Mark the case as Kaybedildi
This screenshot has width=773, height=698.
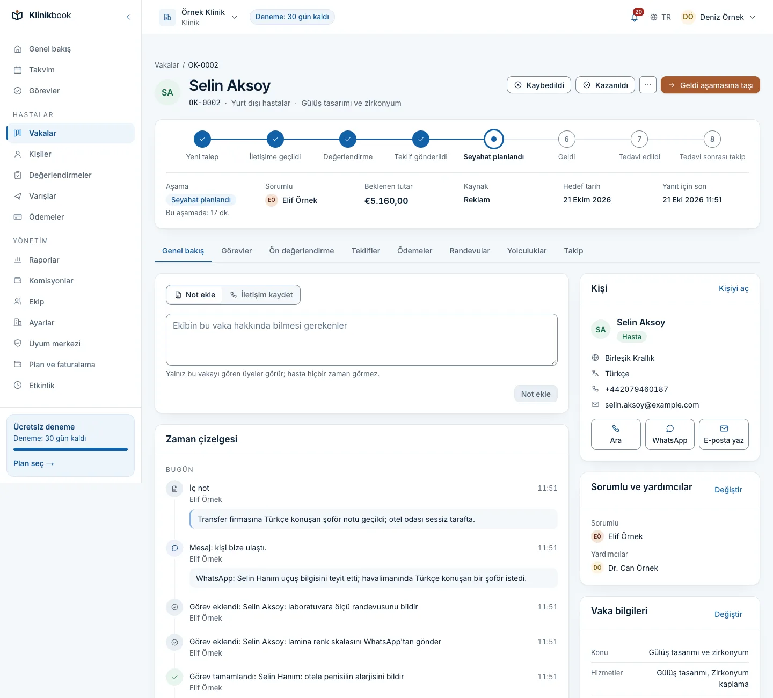click(x=539, y=85)
